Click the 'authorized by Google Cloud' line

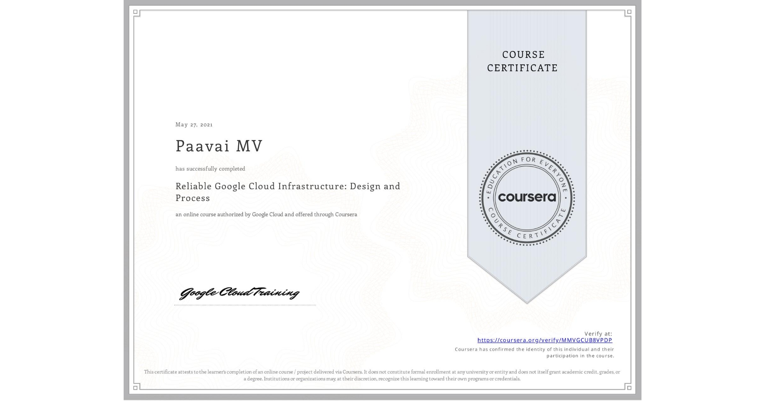(x=266, y=214)
